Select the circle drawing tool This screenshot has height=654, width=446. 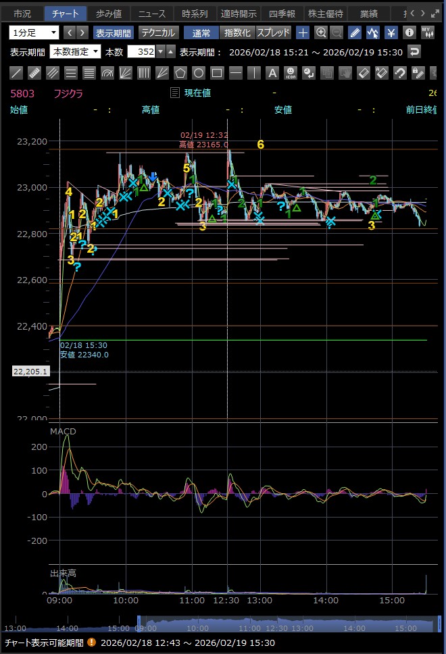(x=199, y=73)
